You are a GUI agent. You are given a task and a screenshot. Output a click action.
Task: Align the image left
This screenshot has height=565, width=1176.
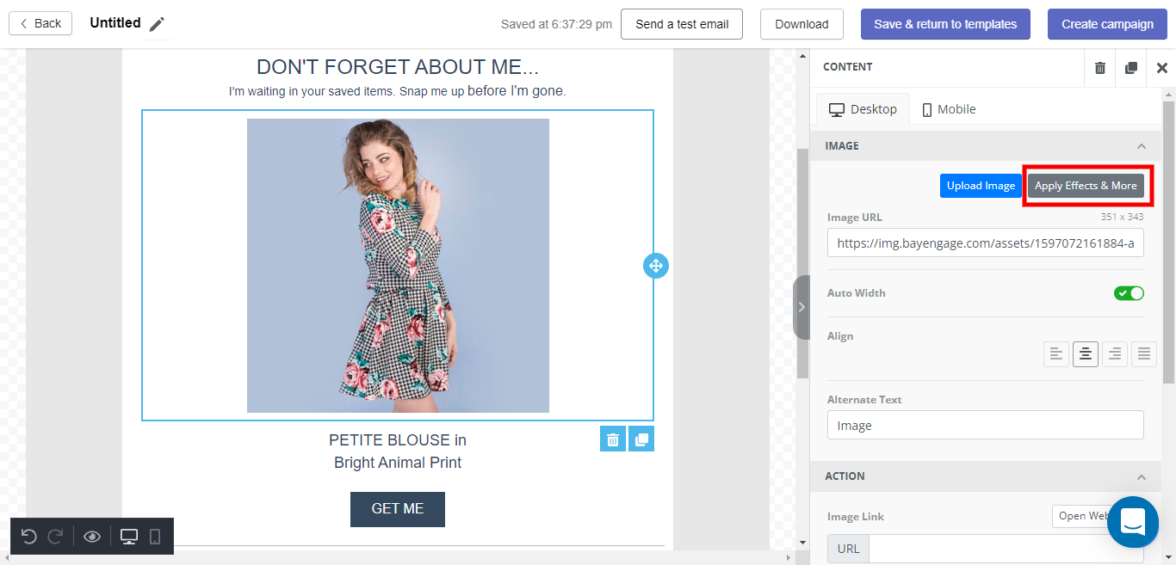pos(1056,353)
